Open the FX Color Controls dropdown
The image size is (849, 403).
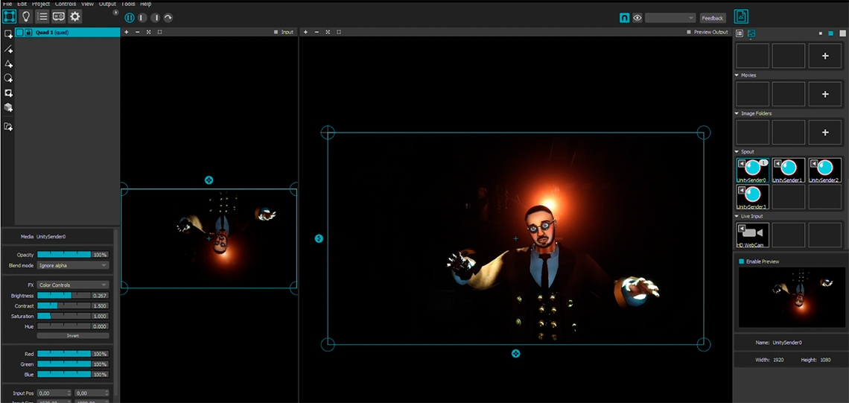coord(73,285)
